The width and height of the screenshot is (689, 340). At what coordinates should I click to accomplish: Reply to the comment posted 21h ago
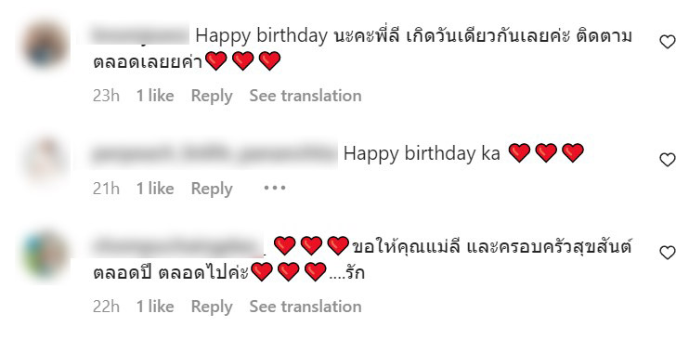click(x=212, y=189)
